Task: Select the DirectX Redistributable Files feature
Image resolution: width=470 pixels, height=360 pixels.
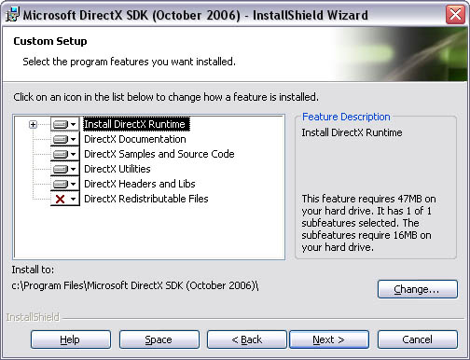Action: click(146, 199)
